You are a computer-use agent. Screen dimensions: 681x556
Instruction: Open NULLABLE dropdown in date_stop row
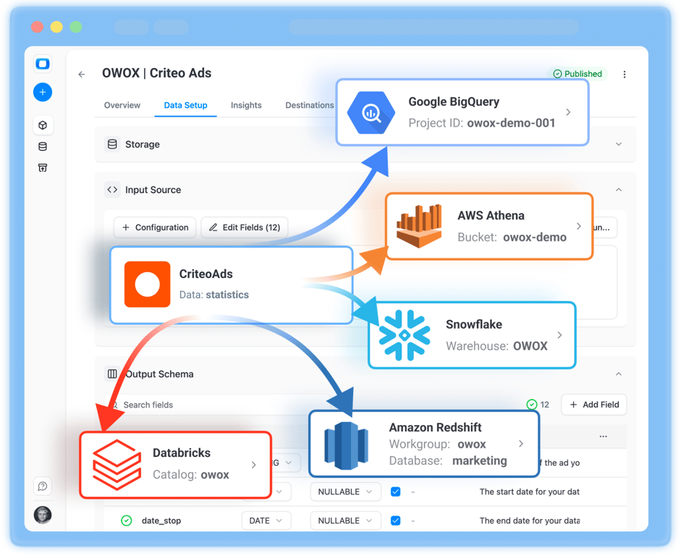pos(346,521)
